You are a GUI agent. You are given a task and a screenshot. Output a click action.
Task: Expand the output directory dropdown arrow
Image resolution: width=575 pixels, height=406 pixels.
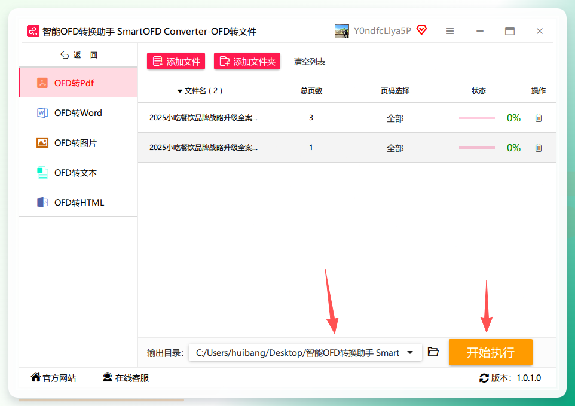point(410,352)
